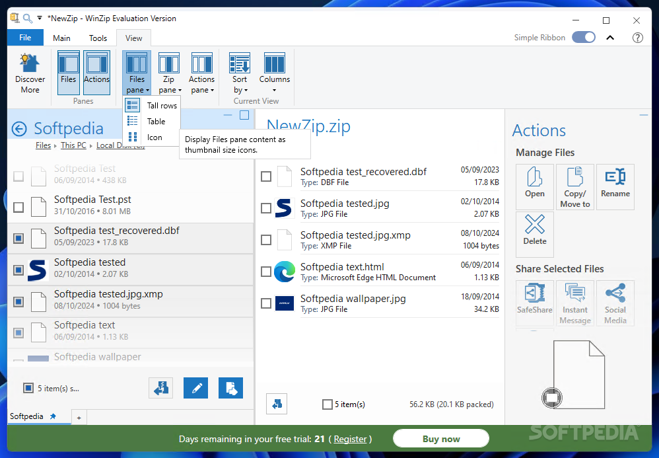Viewport: 659px width, 458px height.
Task: Switch to the Main ribbon tab
Action: tap(61, 38)
